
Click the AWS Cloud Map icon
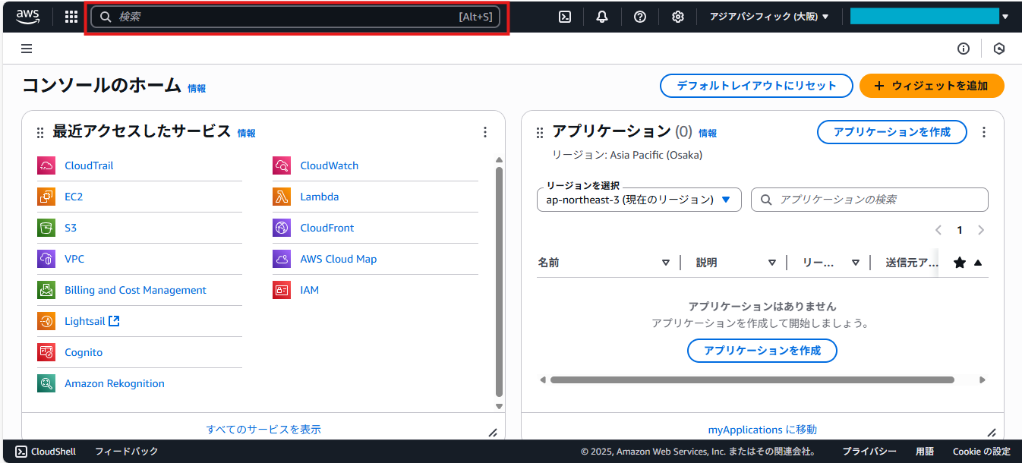pos(282,259)
